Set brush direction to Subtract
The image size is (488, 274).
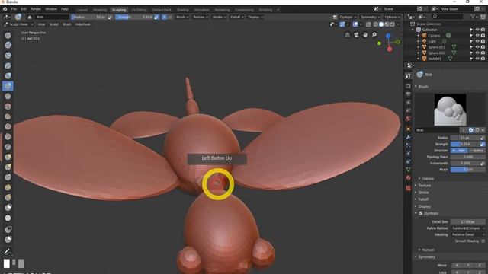point(477,151)
